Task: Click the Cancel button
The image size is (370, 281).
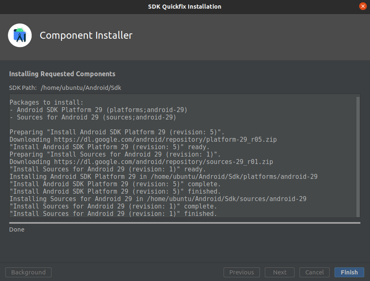Action: [314, 272]
